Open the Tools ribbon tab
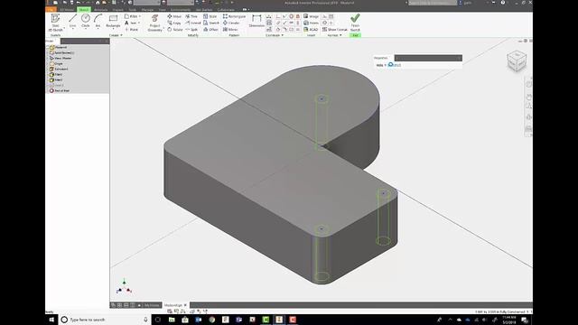The width and height of the screenshot is (578, 325). pos(133,10)
